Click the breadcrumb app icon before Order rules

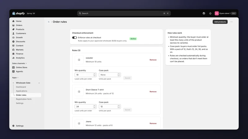click(x=49, y=22)
